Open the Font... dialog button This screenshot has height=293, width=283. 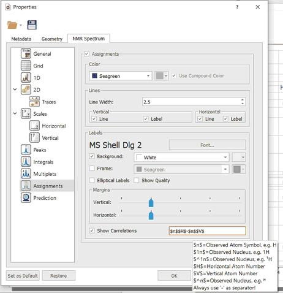tap(207, 145)
